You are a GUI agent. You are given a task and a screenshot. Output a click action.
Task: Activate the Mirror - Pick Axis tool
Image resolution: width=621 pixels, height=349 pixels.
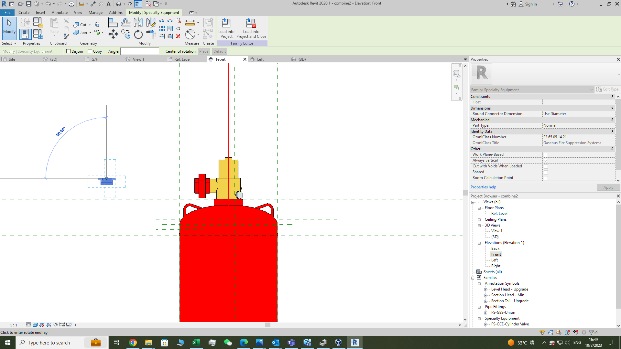point(138,22)
